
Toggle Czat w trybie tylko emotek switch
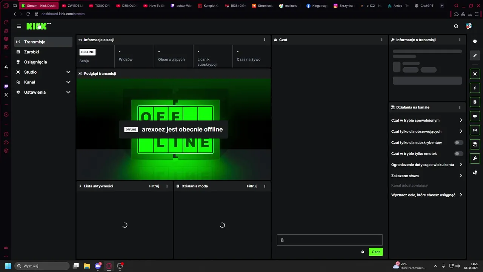458,154
